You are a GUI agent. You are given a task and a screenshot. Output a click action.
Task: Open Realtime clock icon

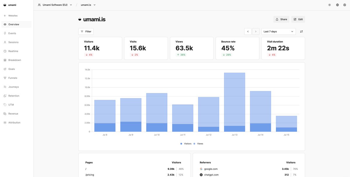coord(5,51)
